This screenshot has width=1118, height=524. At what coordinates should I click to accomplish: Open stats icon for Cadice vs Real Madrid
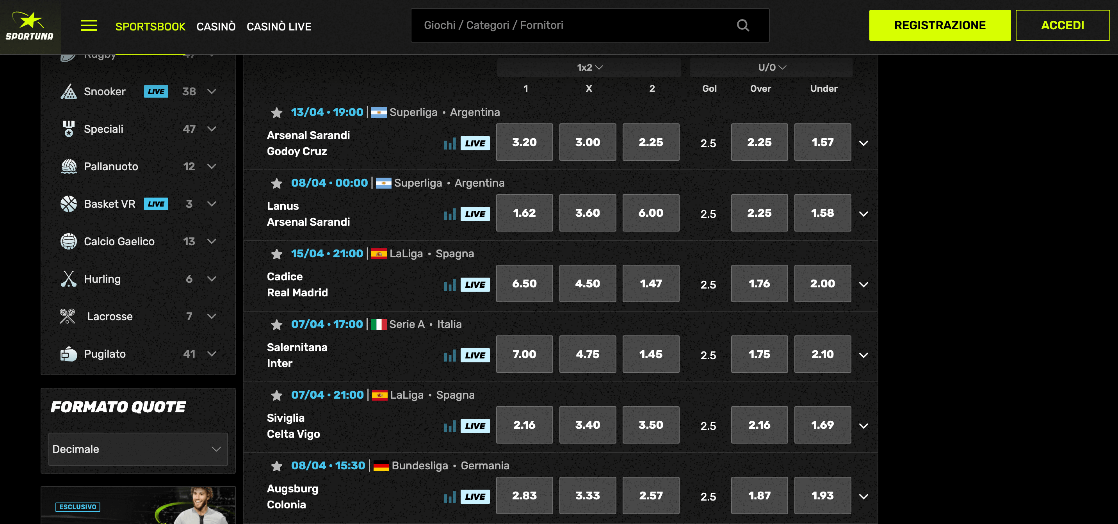450,285
